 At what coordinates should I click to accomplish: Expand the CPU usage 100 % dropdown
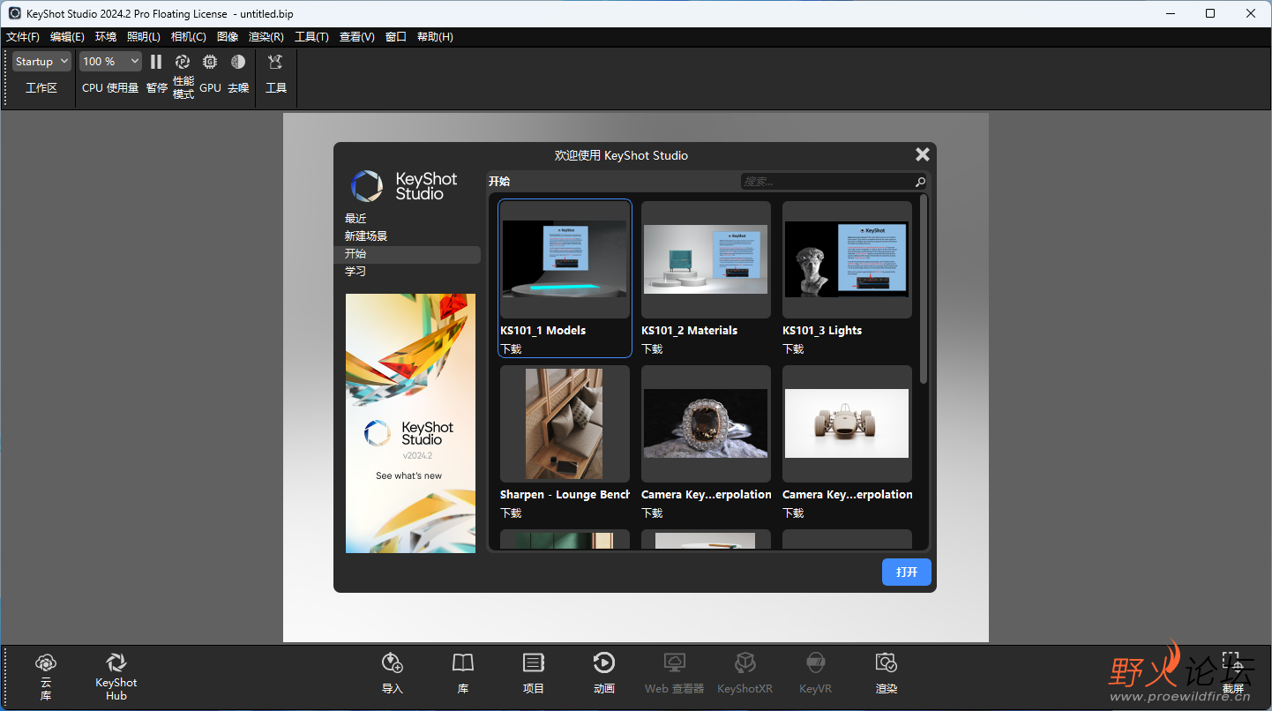point(110,62)
